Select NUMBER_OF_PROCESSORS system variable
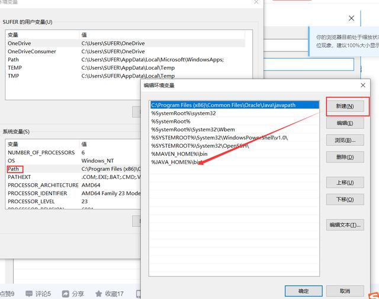The height and width of the screenshot is (299, 379). (73, 152)
